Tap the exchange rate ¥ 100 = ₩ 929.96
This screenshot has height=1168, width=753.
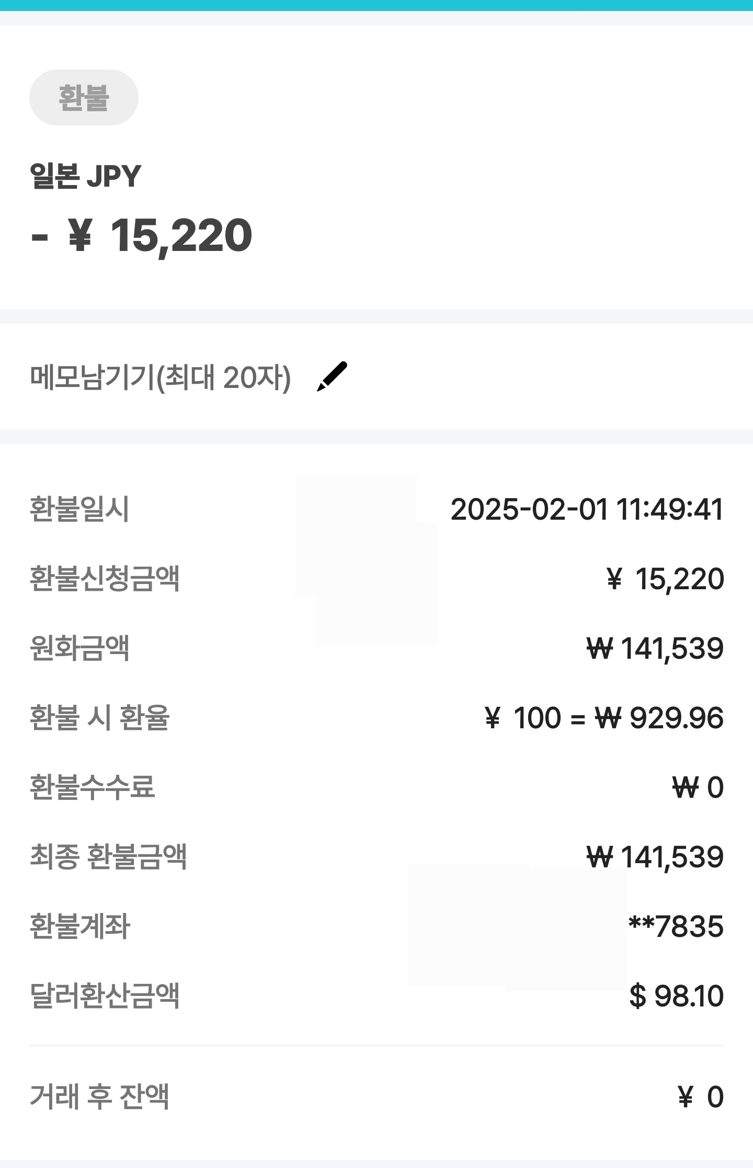click(x=604, y=718)
